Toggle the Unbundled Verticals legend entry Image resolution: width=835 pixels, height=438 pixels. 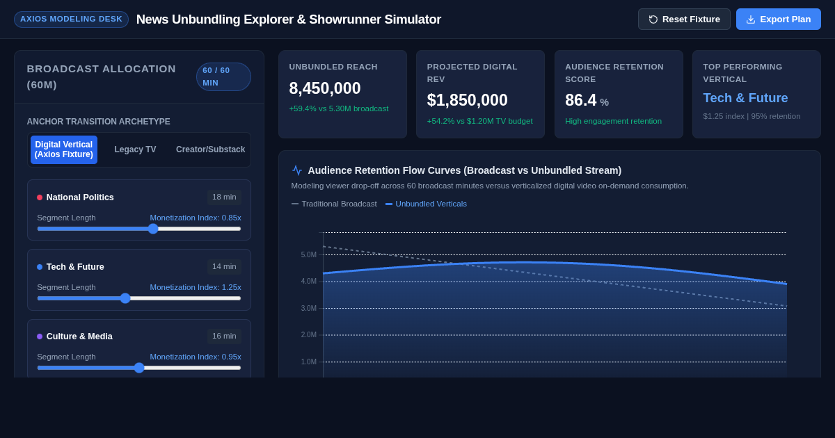426,204
